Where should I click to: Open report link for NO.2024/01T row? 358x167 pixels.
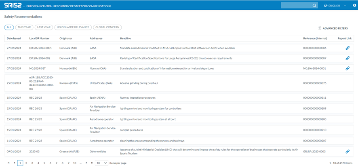[x=347, y=68]
